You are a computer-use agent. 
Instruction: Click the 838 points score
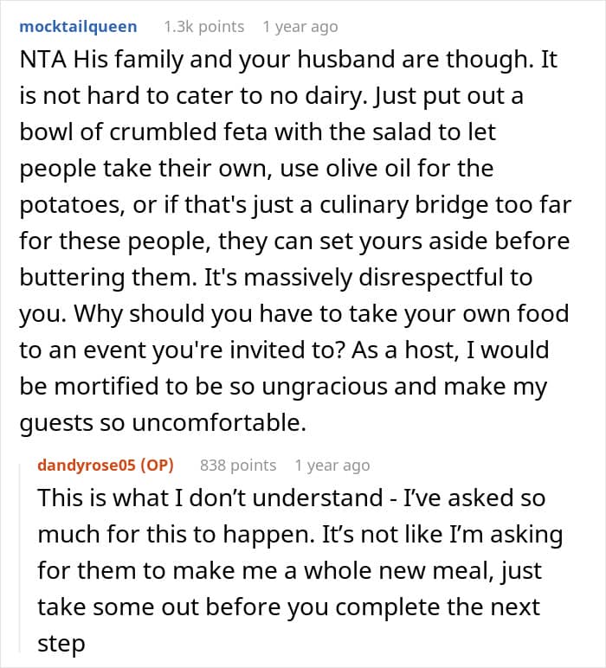(237, 465)
